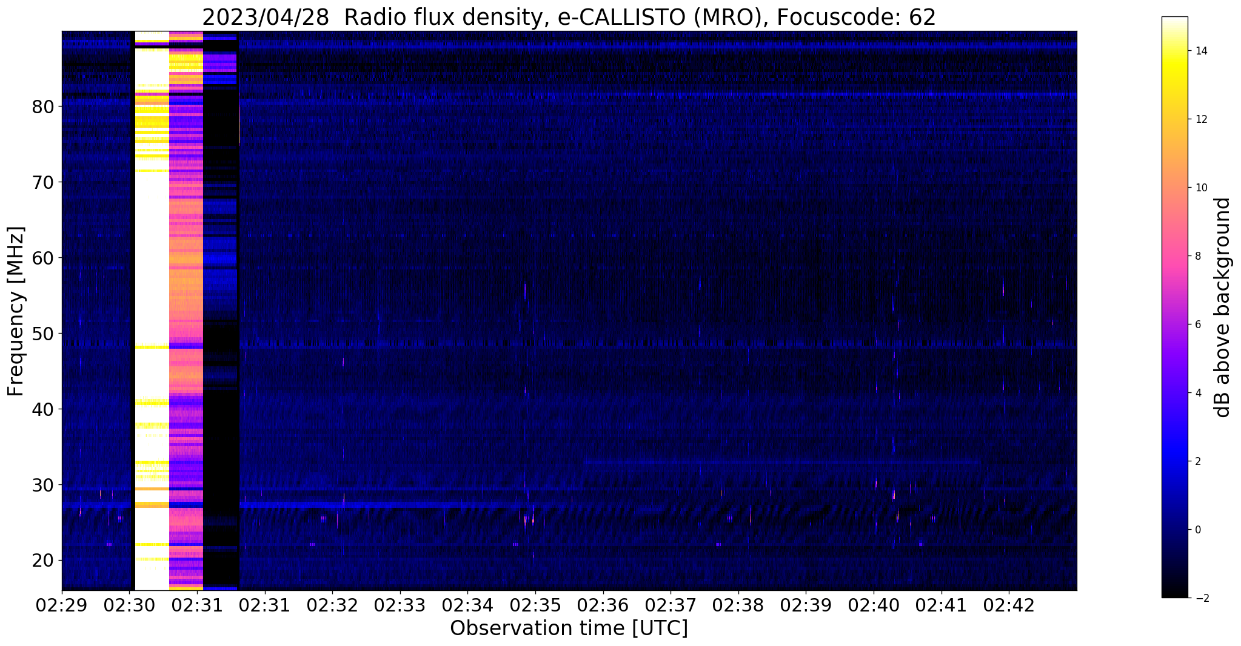Viewport: 1241px width, 646px height.
Task: Click the 'Frequency [MHz]' axis label
Action: [x=16, y=311]
